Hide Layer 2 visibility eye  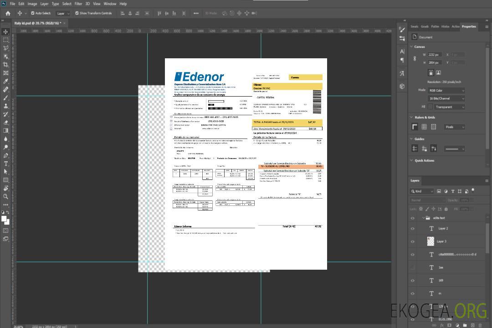tap(413, 229)
